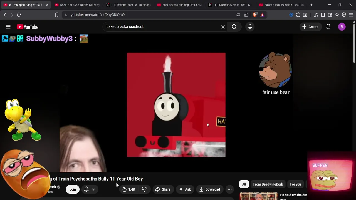Click the Download button under the video

[x=210, y=189]
